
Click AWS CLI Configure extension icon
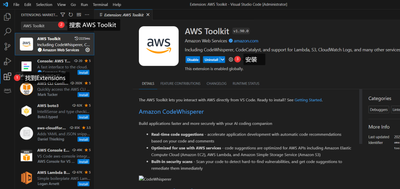click(x=26, y=89)
